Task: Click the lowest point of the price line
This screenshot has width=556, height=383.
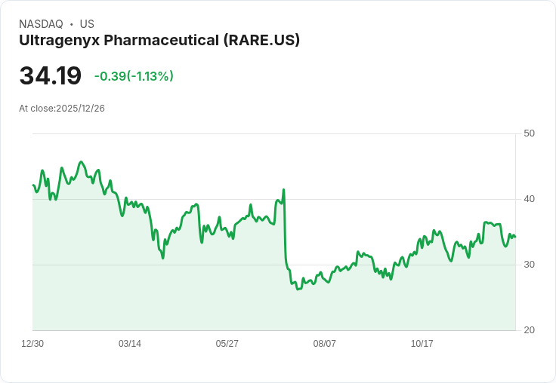Action: click(x=298, y=289)
